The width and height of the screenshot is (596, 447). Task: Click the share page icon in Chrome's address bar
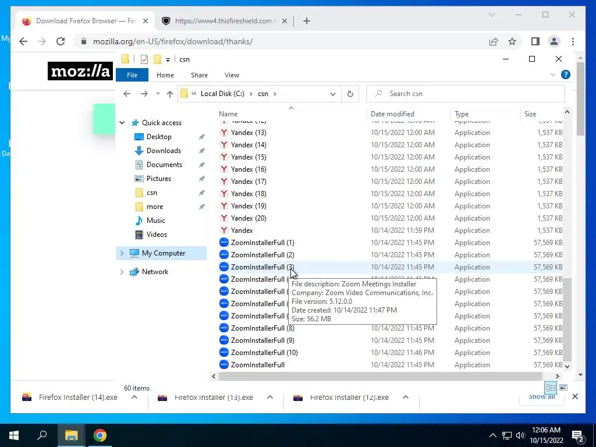494,41
